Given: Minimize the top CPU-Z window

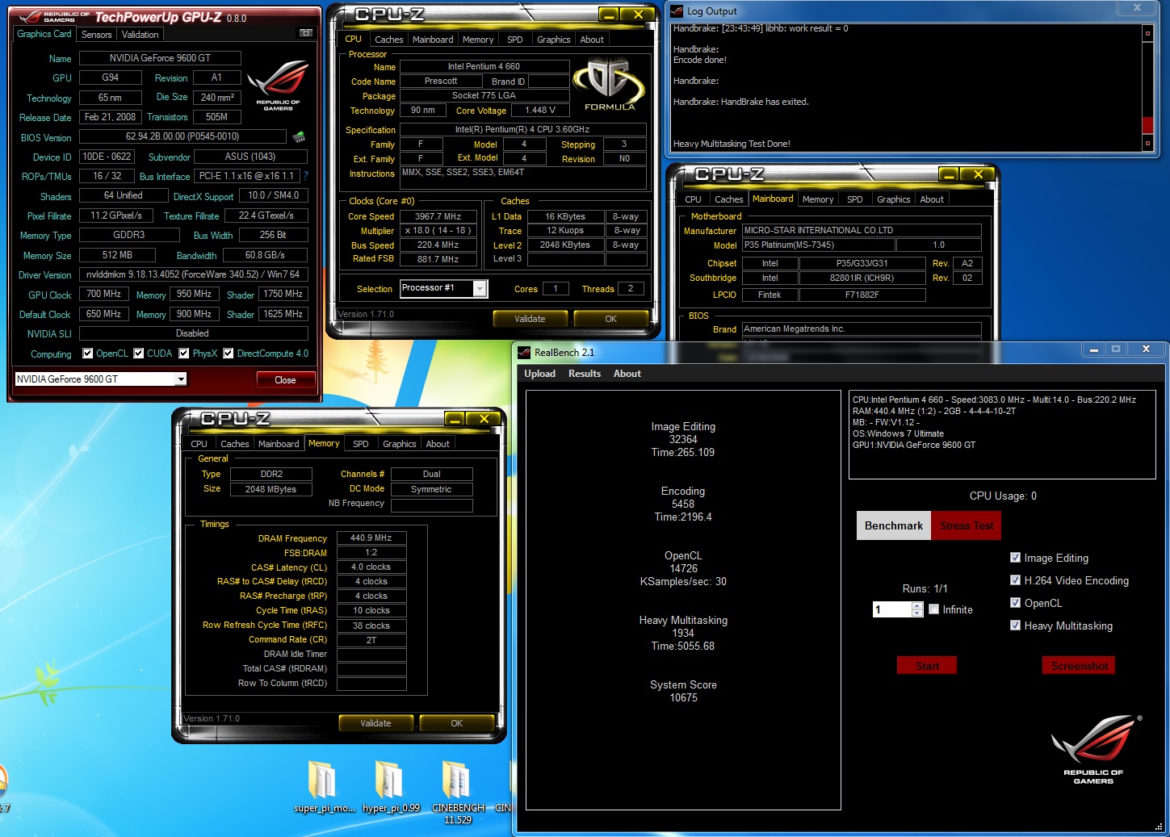Looking at the screenshot, I should (x=609, y=15).
